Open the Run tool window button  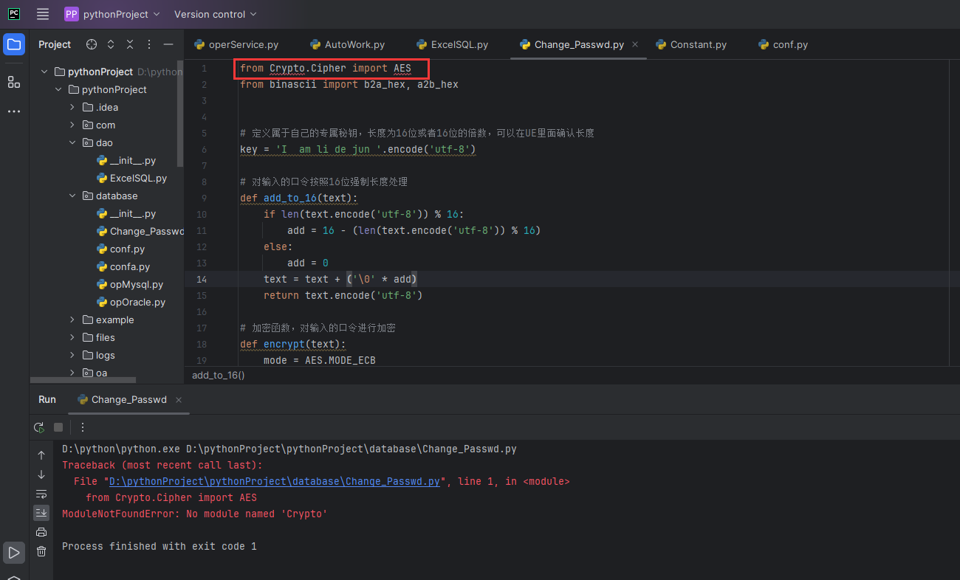pyautogui.click(x=14, y=552)
